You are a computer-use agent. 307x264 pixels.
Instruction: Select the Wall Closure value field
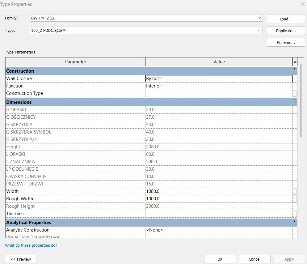[219, 79]
